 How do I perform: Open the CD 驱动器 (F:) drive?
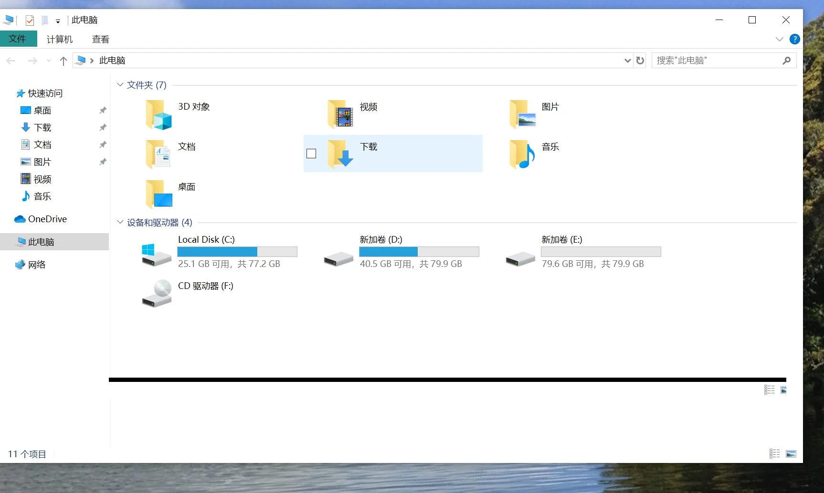point(204,286)
